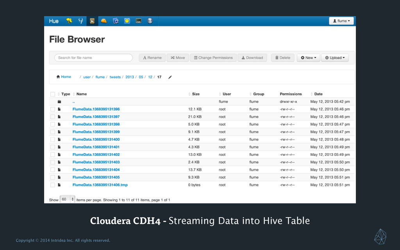The height and width of the screenshot is (250, 400).
Task: Click the Move button
Action: [x=178, y=58]
